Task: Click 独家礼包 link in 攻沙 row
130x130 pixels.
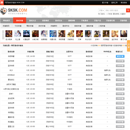Action: 107,70
